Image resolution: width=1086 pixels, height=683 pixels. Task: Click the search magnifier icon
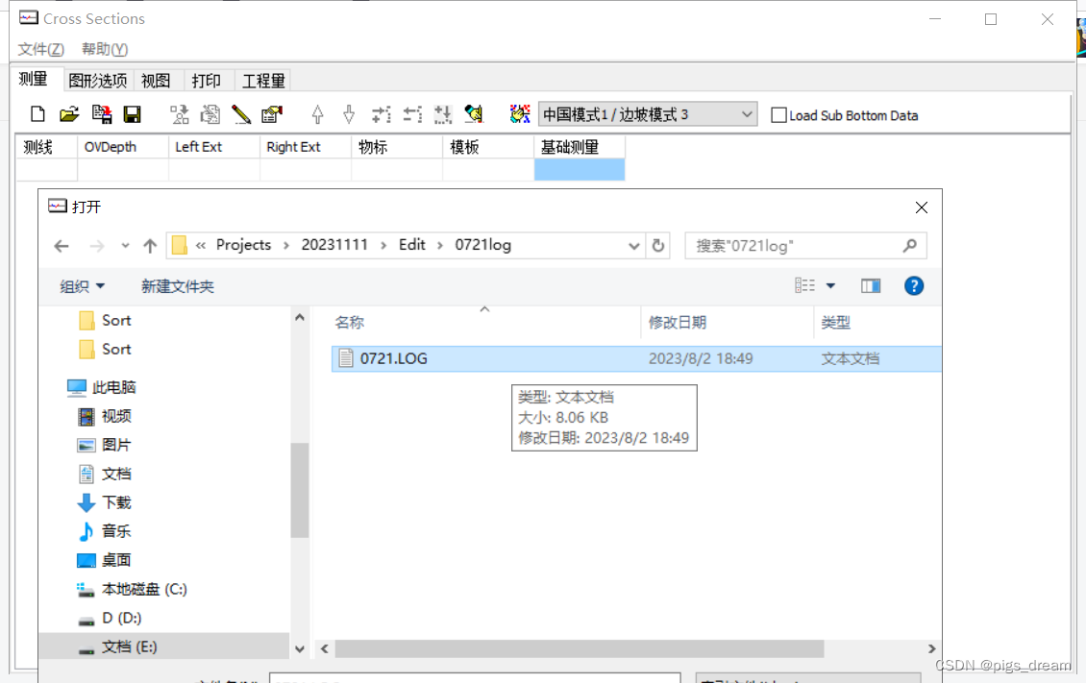coord(910,246)
